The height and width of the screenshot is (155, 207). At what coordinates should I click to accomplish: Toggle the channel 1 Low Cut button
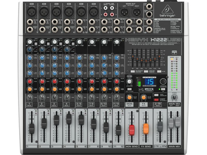(36, 44)
